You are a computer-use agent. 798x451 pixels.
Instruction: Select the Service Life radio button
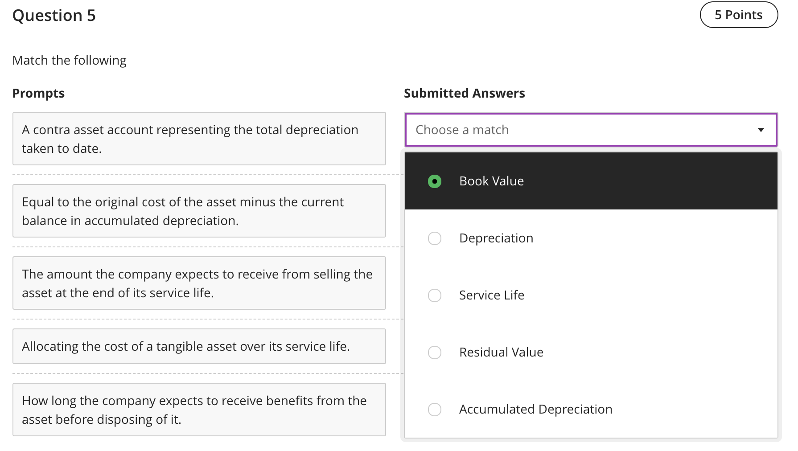pos(434,295)
